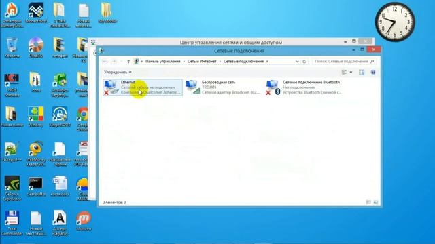Open the font file icon with letter A
Viewport: 435px width, 244px height.
point(60,223)
